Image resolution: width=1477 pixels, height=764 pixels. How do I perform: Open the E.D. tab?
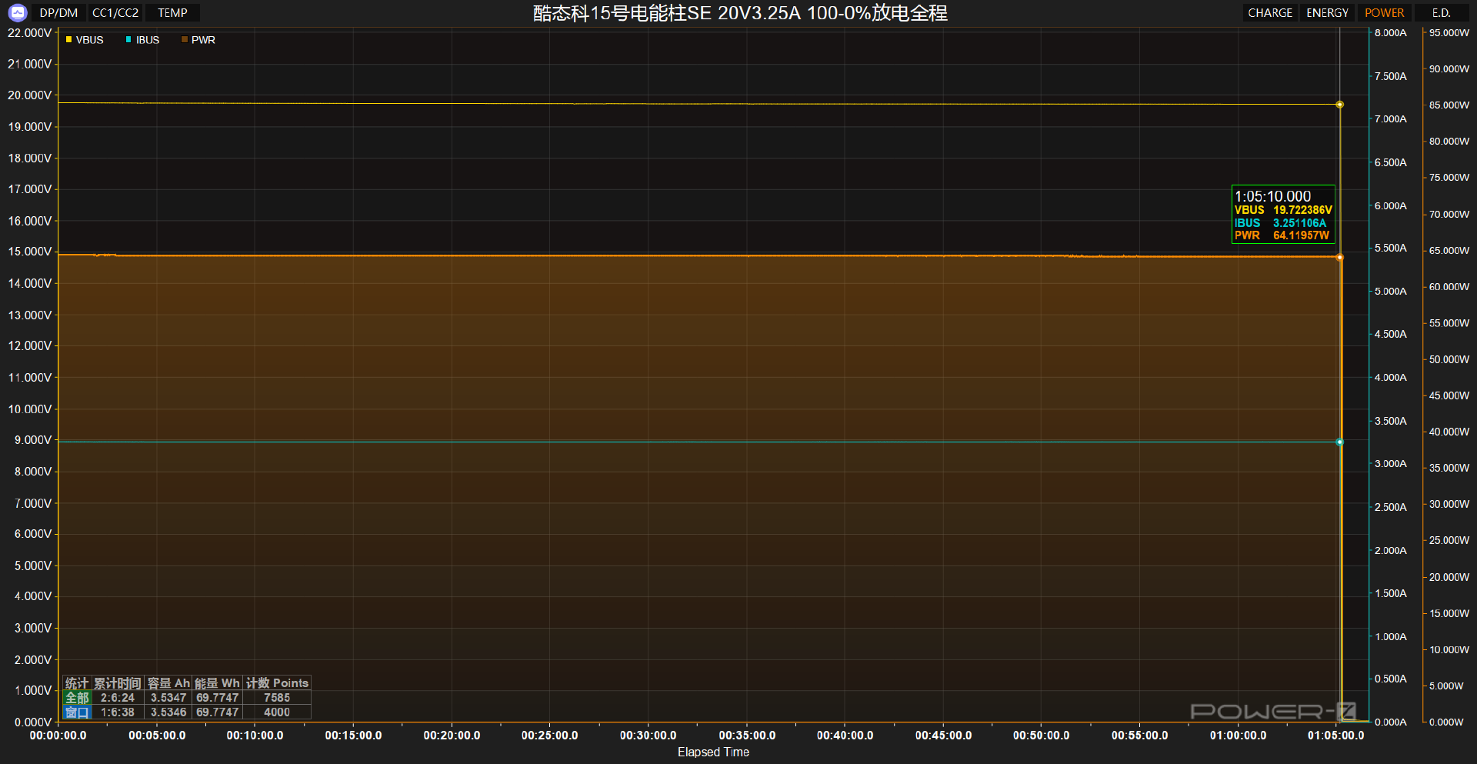1441,13
